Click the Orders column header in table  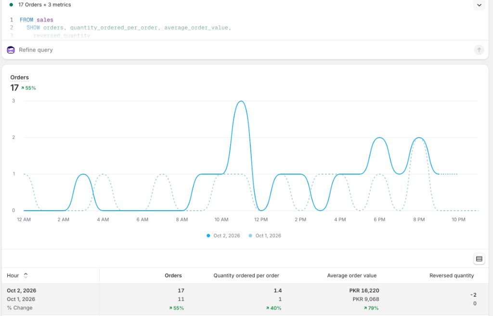[x=173, y=276]
